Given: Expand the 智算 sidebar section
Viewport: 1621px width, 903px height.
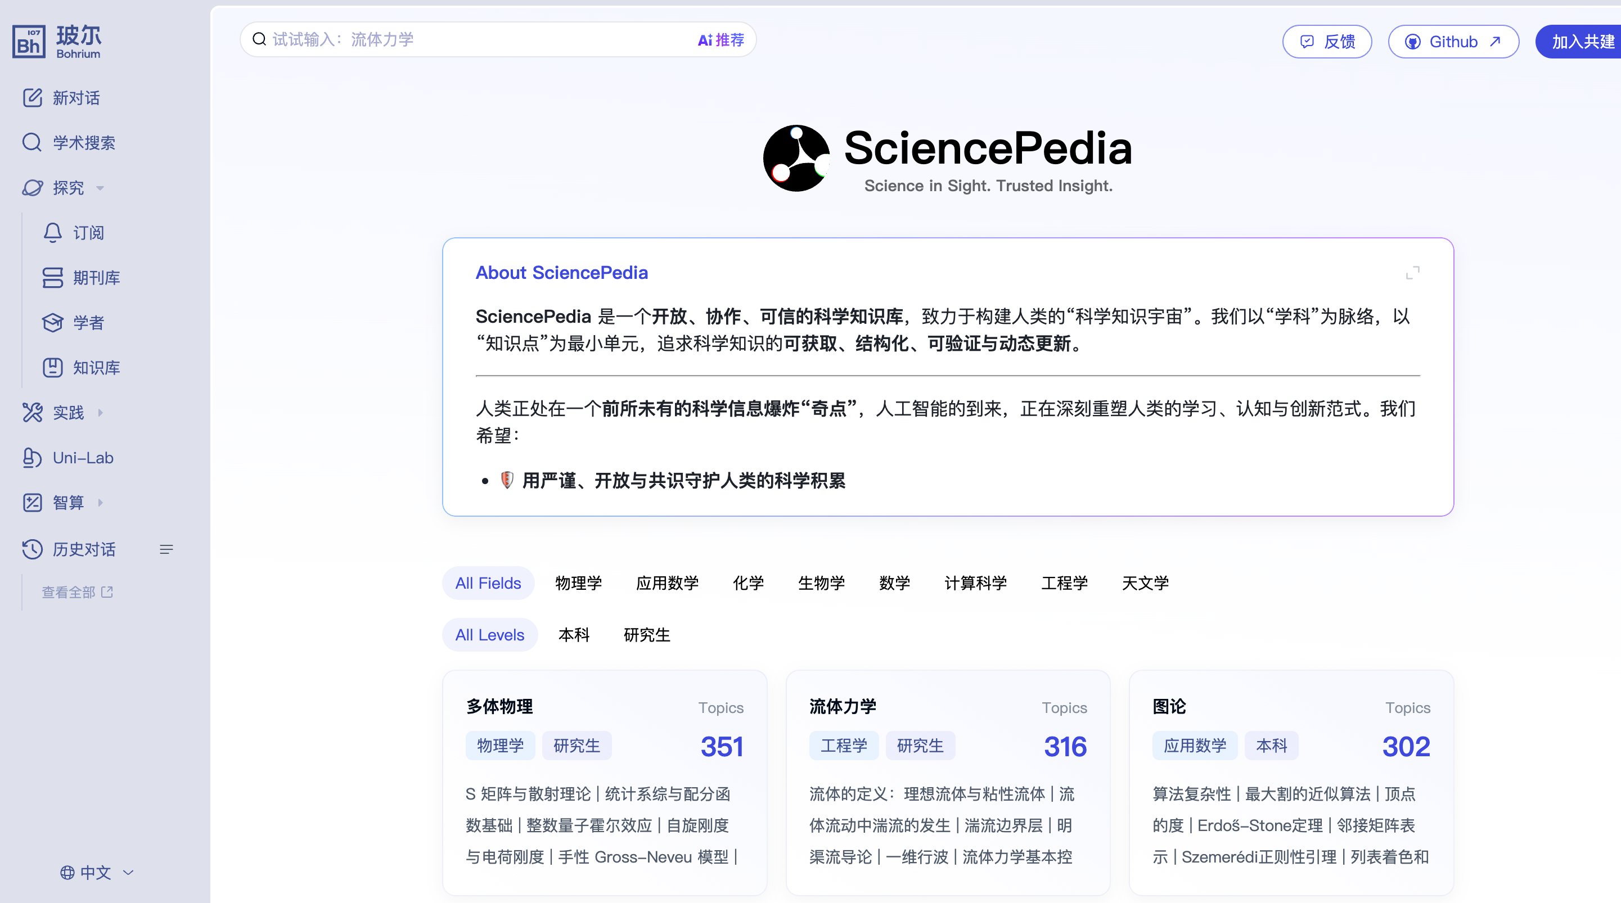Looking at the screenshot, I should [x=100, y=502].
